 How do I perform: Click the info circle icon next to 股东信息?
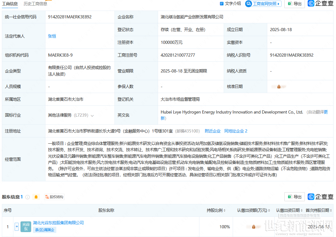pyautogui.click(x=27, y=197)
